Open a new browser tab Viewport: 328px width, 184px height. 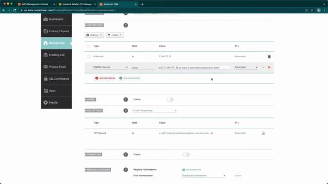pos(142,4)
